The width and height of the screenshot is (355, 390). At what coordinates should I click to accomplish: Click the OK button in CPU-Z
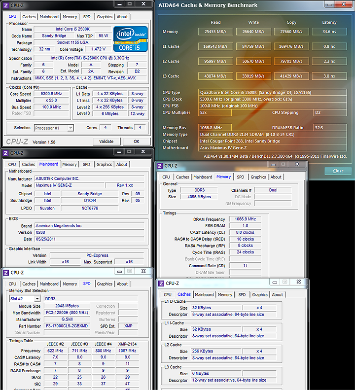[x=137, y=142]
